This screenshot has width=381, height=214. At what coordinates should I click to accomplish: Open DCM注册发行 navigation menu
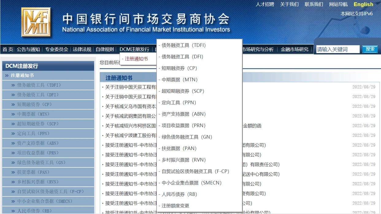tap(134, 49)
